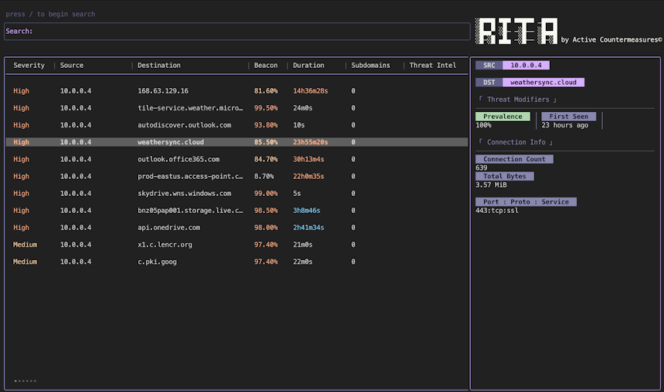Image resolution: width=664 pixels, height=392 pixels.
Task: Click the 3.57 MiB value
Action: [x=491, y=185]
